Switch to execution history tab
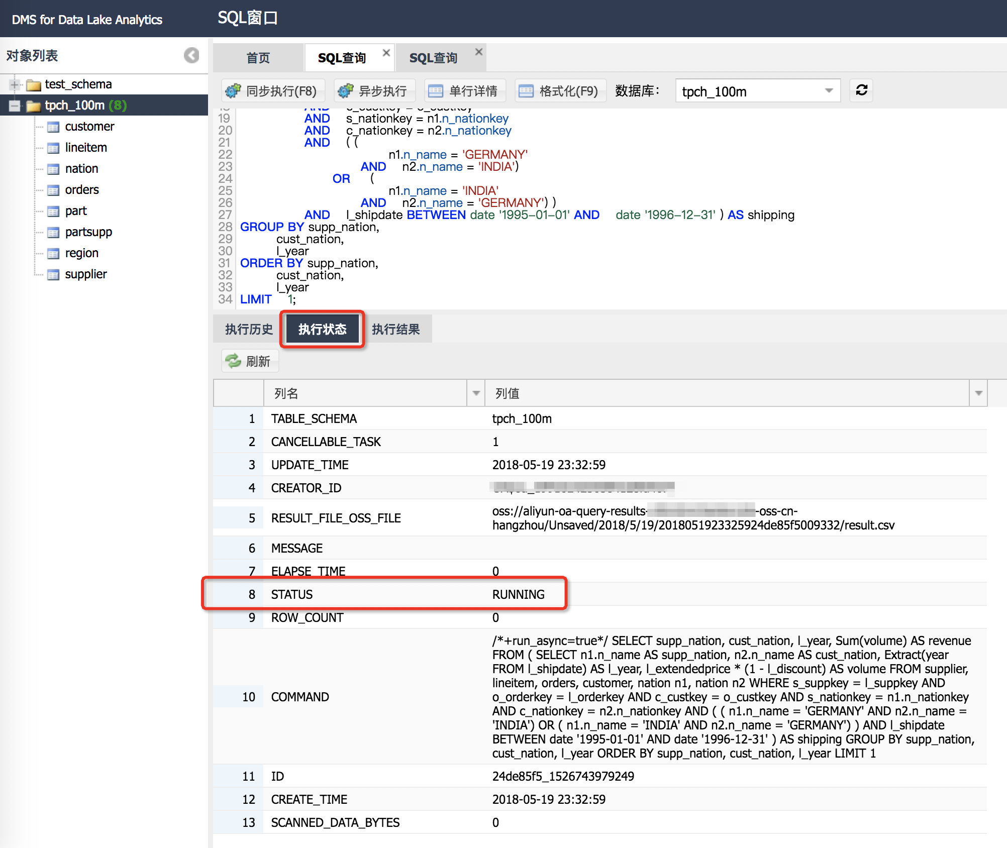 click(248, 329)
